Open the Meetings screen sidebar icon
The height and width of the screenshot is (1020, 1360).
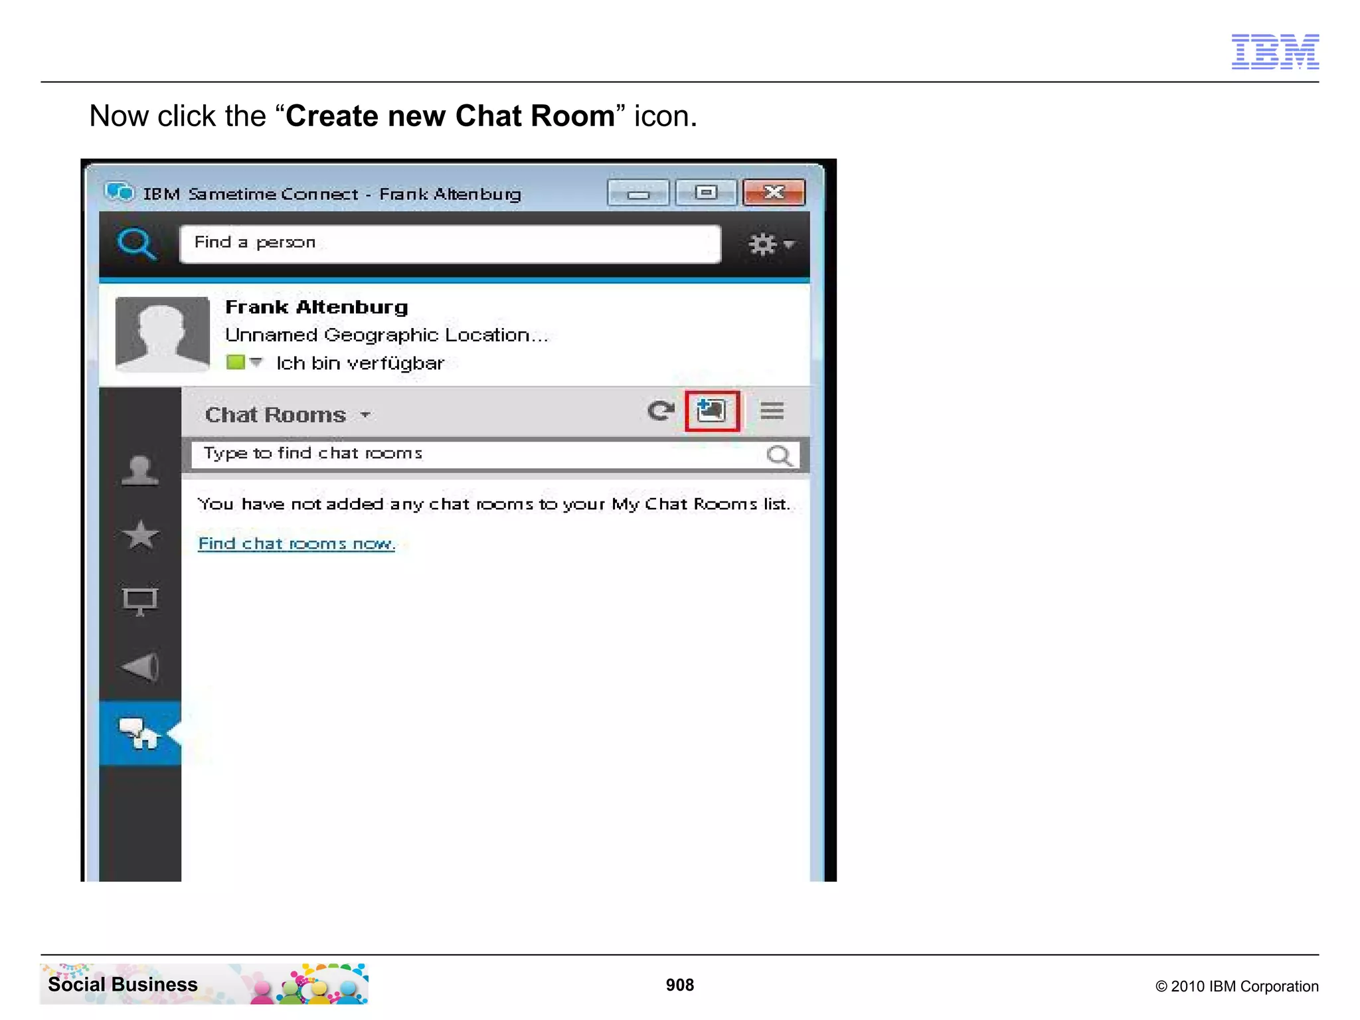pyautogui.click(x=140, y=601)
